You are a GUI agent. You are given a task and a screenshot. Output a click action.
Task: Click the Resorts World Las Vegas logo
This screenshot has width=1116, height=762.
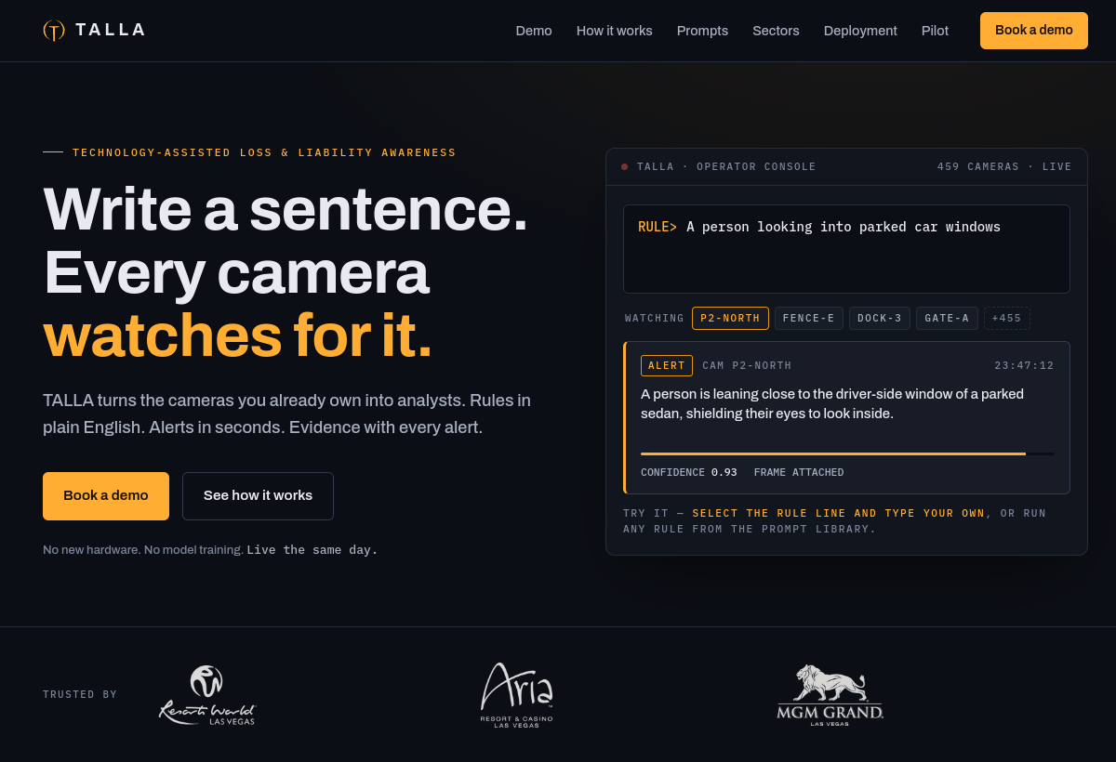coord(206,695)
